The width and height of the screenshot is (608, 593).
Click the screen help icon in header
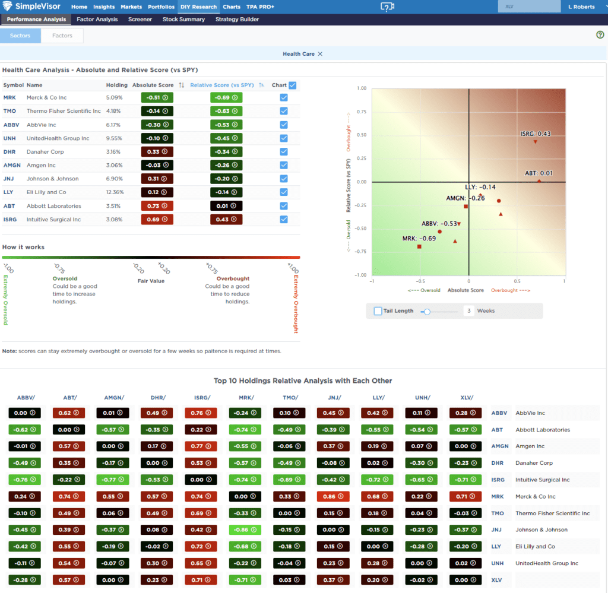[387, 7]
